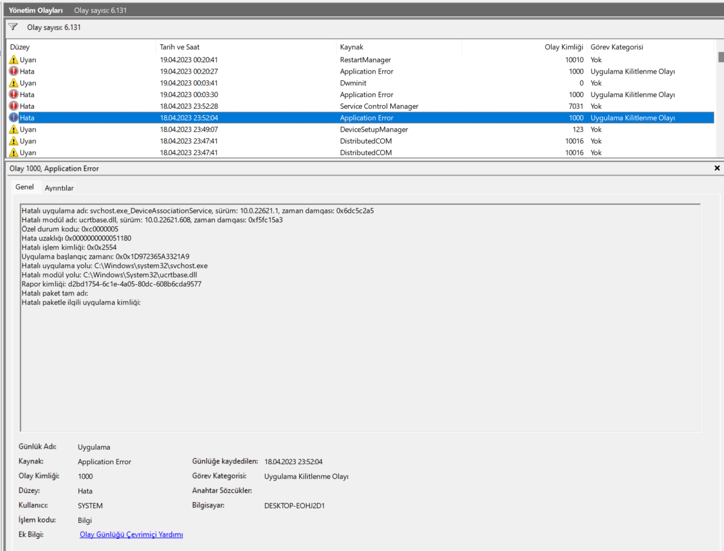The height and width of the screenshot is (551, 724).
Task: Click logged date value 18.04.2023 23:52:04
Action: pyautogui.click(x=293, y=462)
